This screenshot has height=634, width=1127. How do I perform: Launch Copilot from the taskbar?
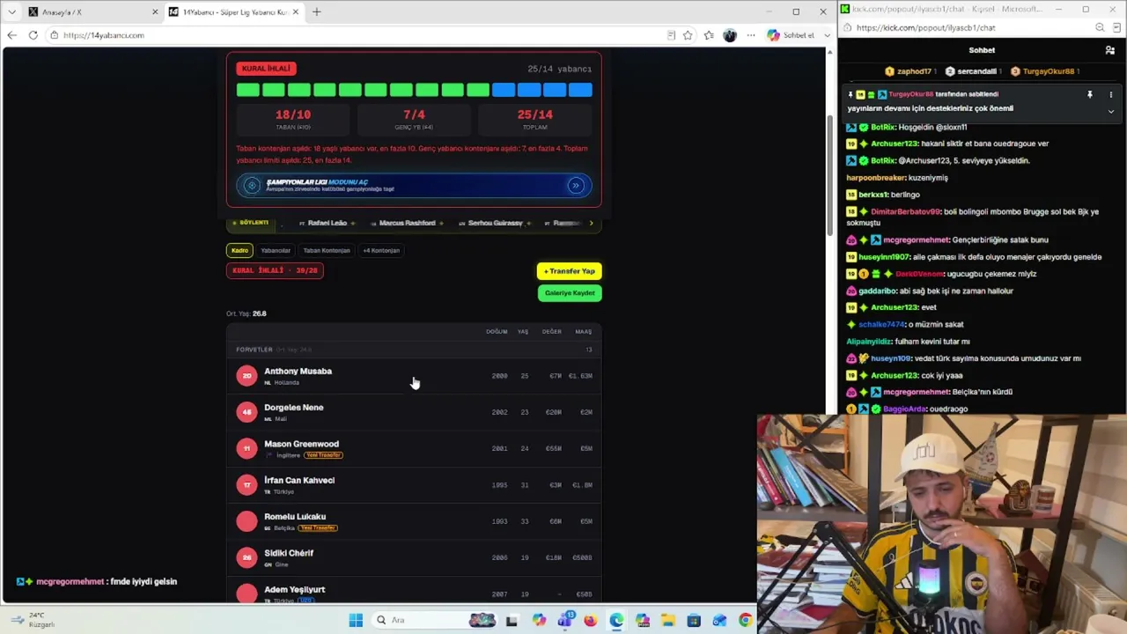pyautogui.click(x=539, y=621)
